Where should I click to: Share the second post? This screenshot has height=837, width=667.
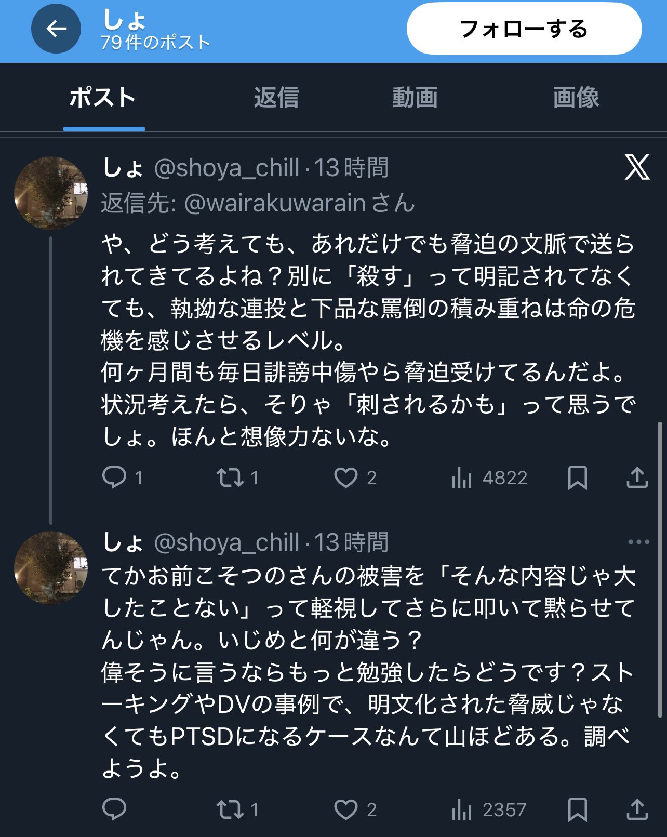click(637, 809)
